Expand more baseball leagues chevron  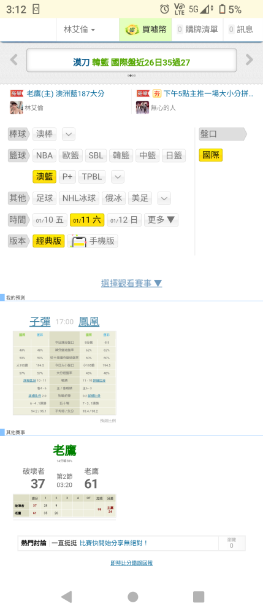[x=69, y=134]
